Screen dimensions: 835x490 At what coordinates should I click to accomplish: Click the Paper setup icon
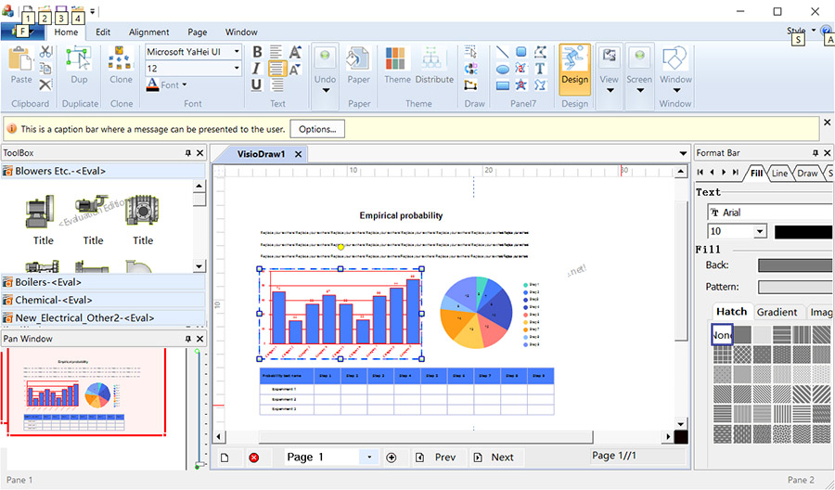[358, 58]
